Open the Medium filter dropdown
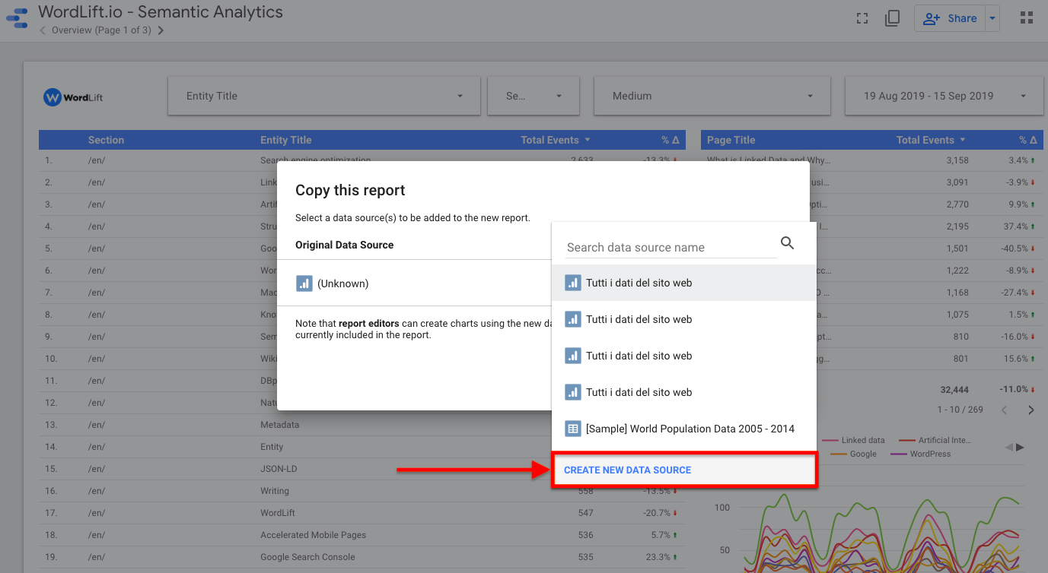The image size is (1048, 573). [x=712, y=96]
